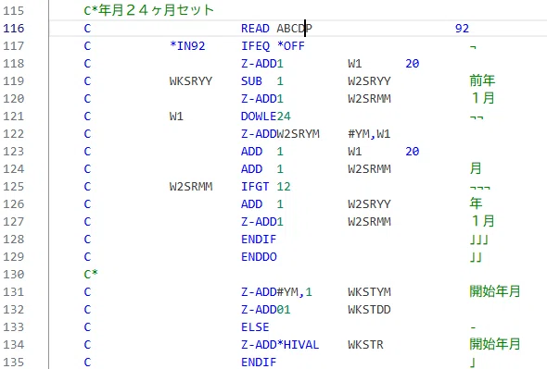The image size is (547, 369).
Task: Click IFGT opcode on line 125
Action: pyautogui.click(x=255, y=186)
